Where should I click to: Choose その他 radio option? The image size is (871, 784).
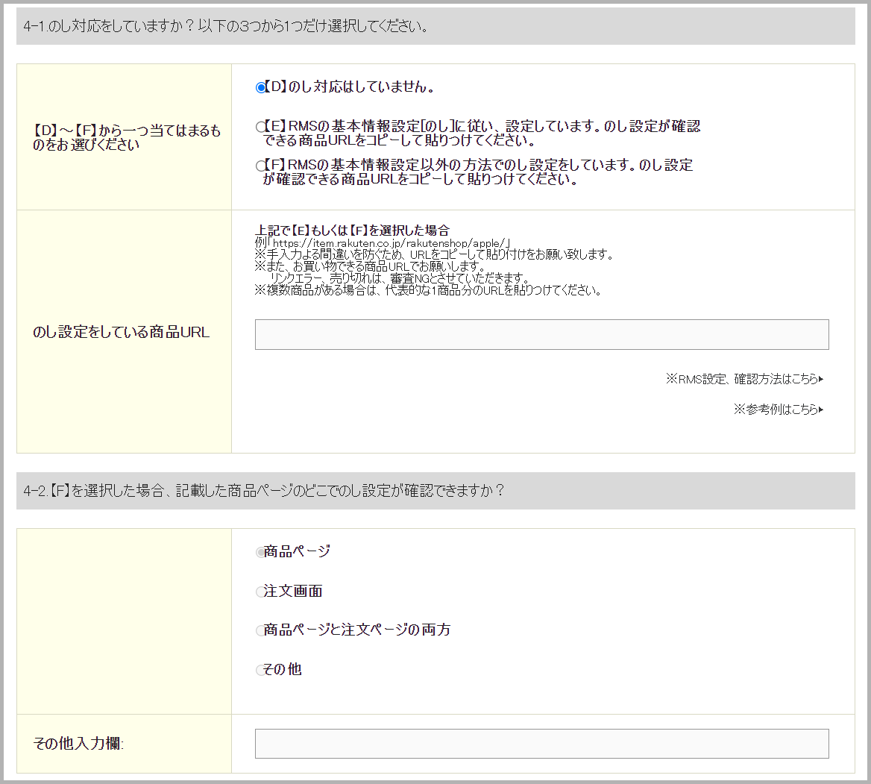point(260,670)
